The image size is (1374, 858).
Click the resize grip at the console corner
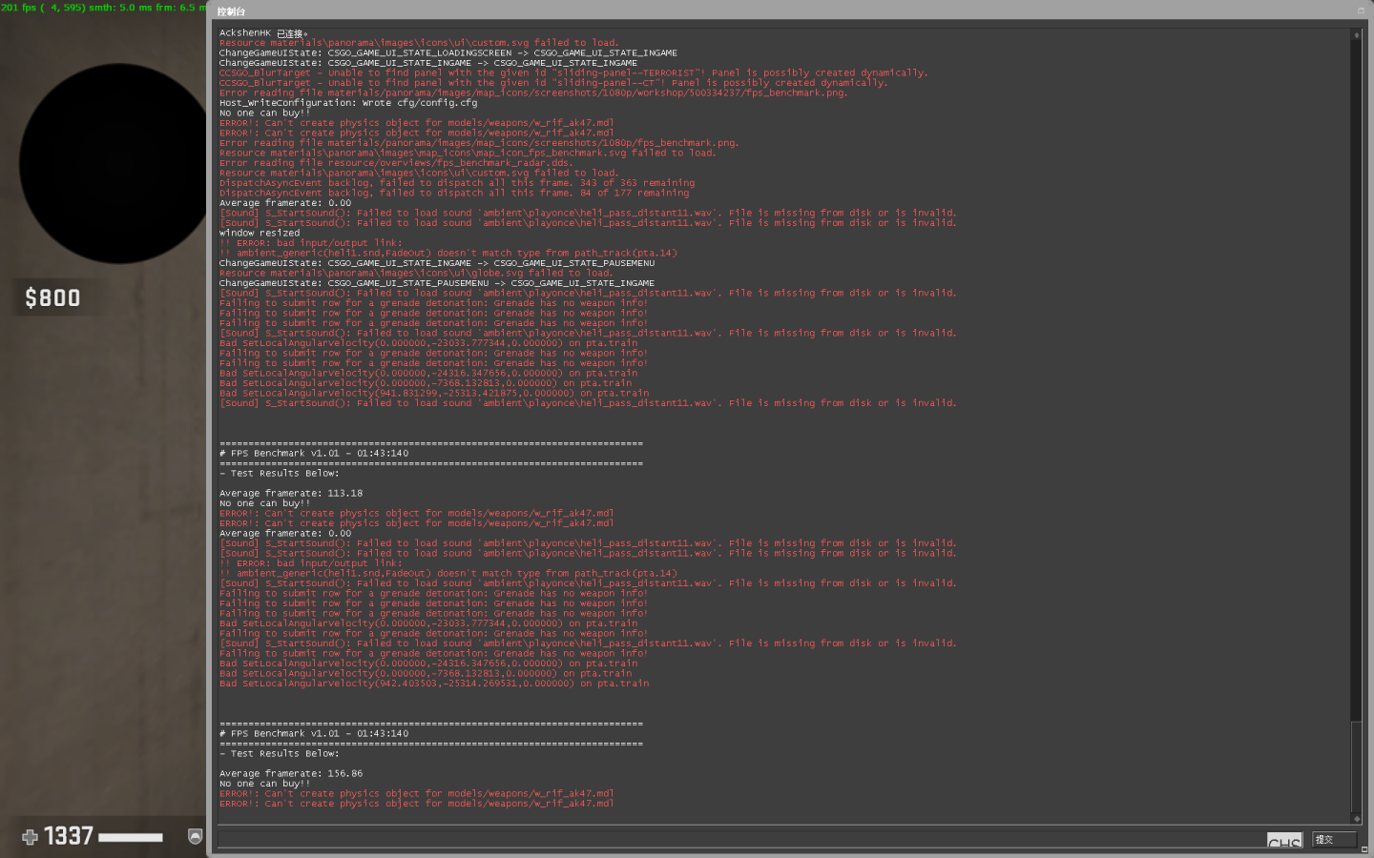(1364, 848)
